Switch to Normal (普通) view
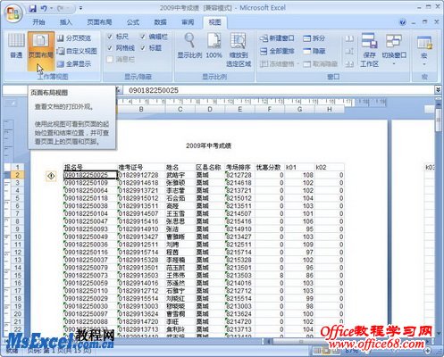The image size is (444, 357). [16, 46]
